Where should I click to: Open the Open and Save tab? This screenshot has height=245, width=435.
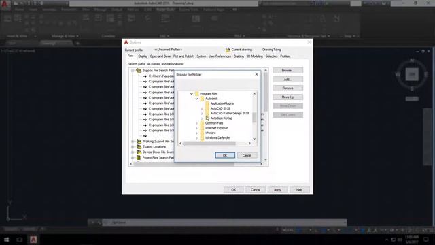point(160,56)
